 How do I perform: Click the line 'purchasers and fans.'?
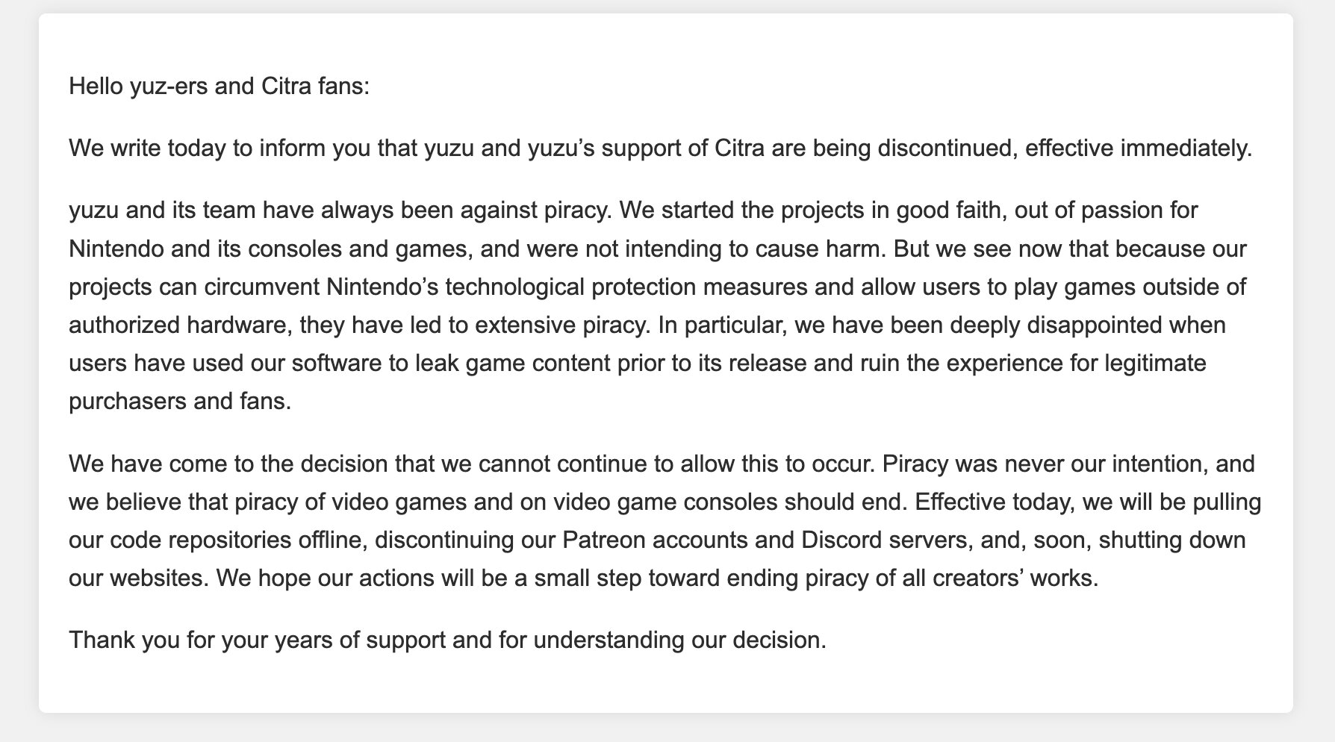pyautogui.click(x=180, y=402)
